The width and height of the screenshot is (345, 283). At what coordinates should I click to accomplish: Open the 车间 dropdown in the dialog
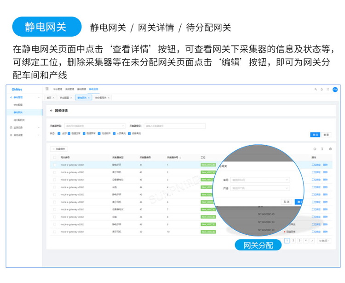[x=260, y=180]
